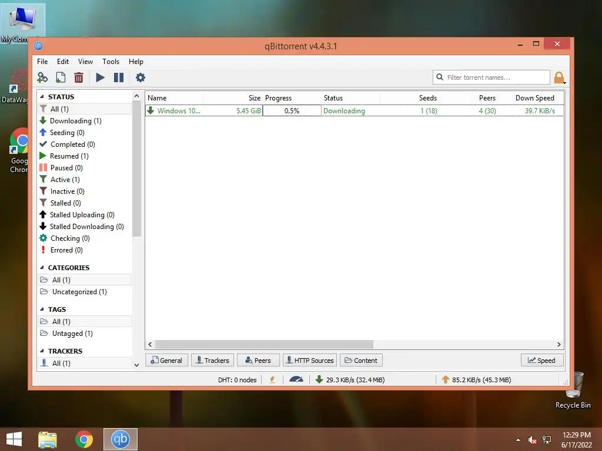Open the Content tab
The image size is (602, 451).
coord(361,360)
